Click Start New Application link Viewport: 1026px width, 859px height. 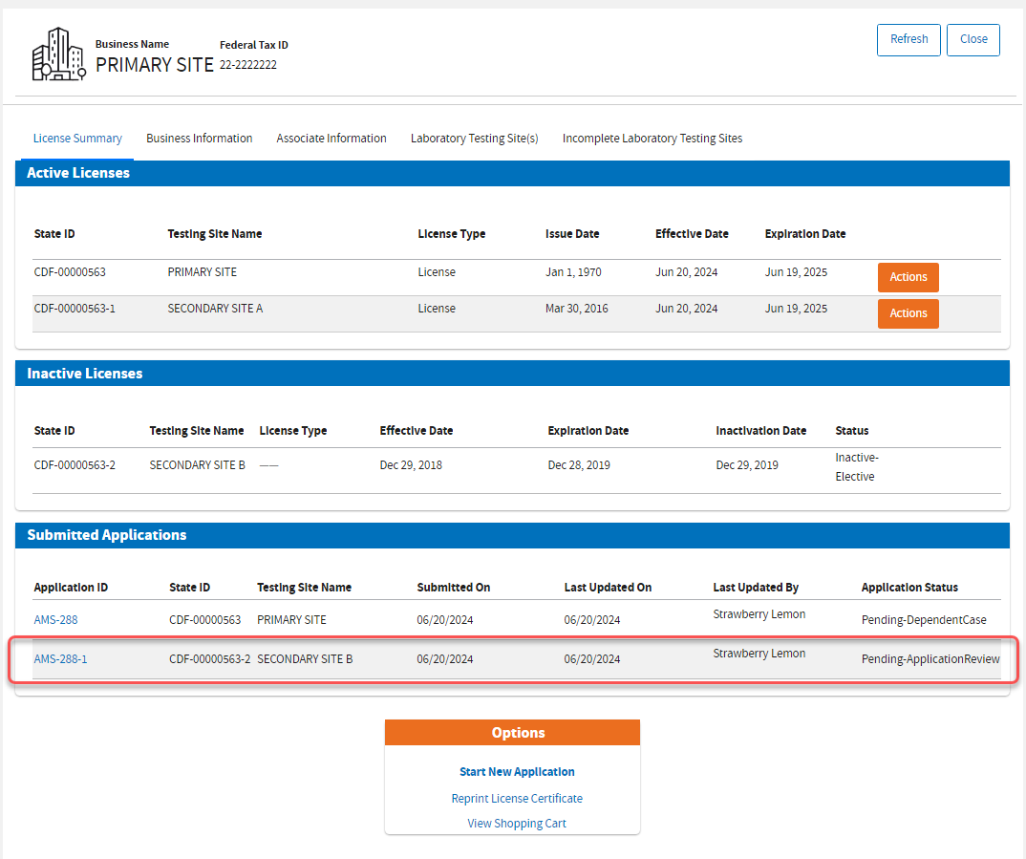coord(517,772)
